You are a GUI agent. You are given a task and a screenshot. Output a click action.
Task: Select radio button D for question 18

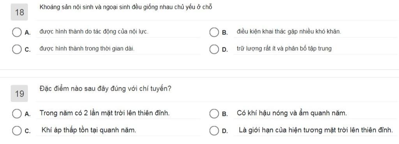tap(214, 49)
